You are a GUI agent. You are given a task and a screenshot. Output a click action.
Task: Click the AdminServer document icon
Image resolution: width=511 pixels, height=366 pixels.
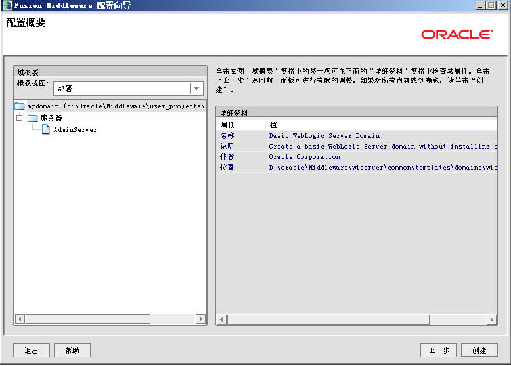[46, 129]
